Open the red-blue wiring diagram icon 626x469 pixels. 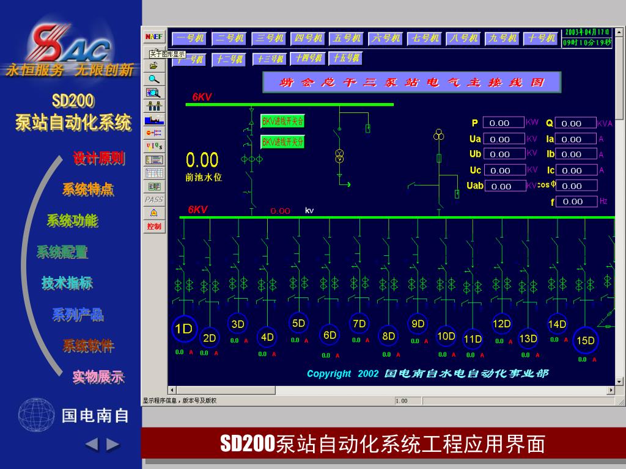(x=154, y=133)
